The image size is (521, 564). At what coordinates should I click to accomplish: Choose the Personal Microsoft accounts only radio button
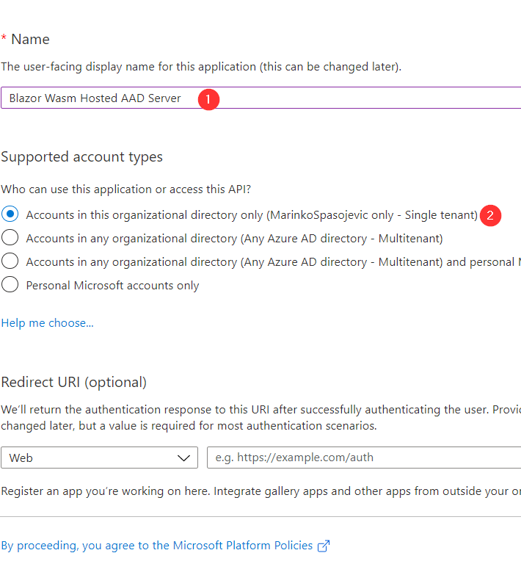10,285
